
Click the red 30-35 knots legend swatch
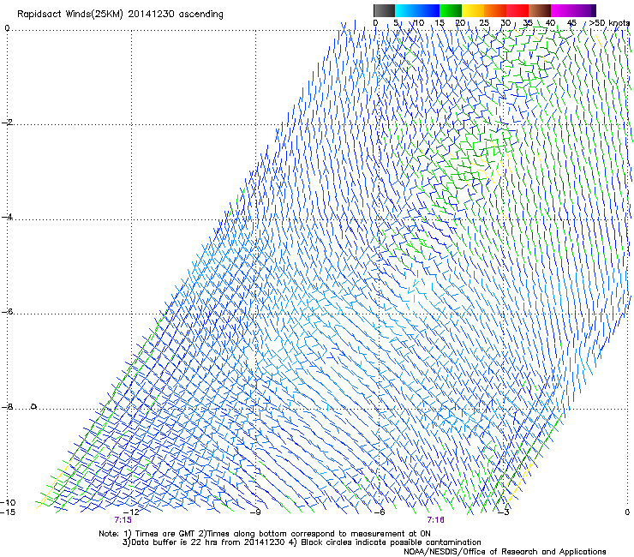tap(517, 10)
